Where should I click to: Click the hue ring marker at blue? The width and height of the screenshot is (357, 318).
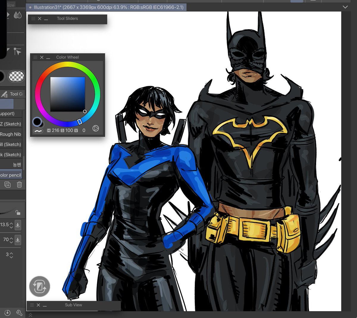click(x=80, y=121)
